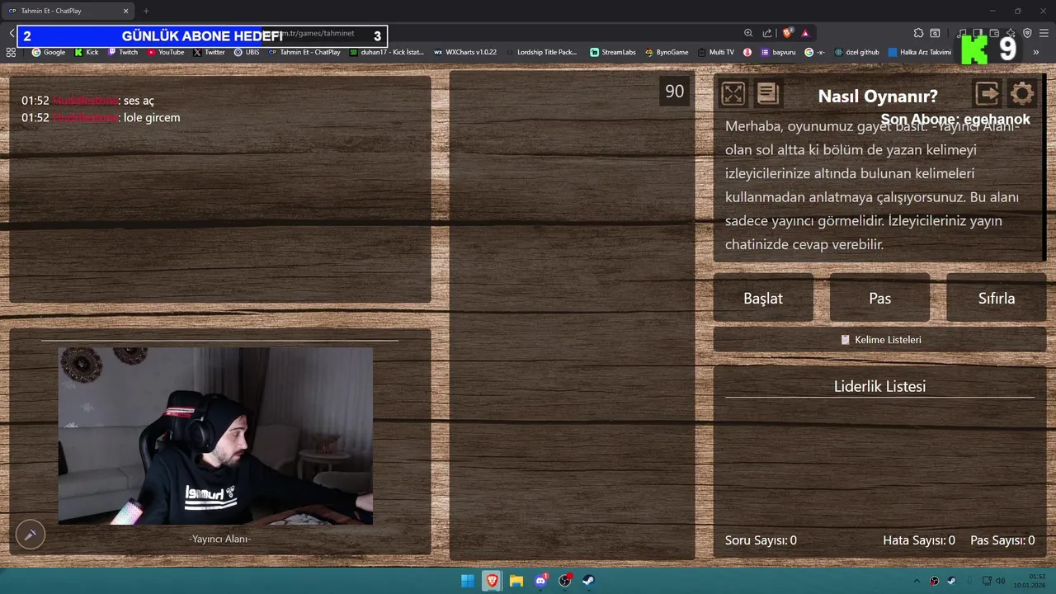This screenshot has width=1056, height=594.
Task: Open the Multi TV bookmark
Action: pyautogui.click(x=715, y=52)
